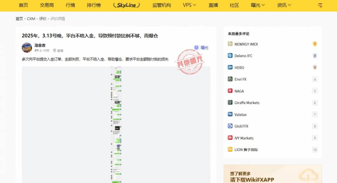The width and height of the screenshot is (337, 183).
Task: Click the rank 1 medal badge
Action: pyautogui.click(x=315, y=44)
